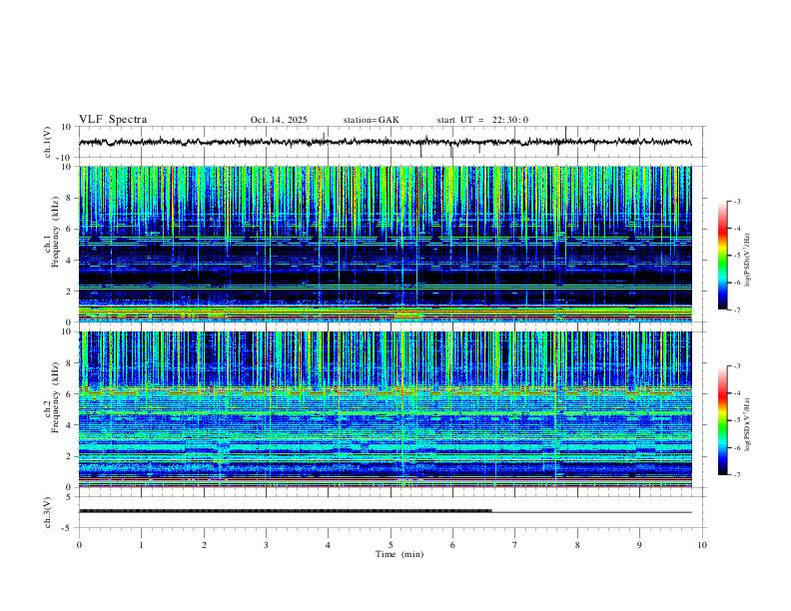Click the "station=GAK" label
791x611 pixels.
[371, 120]
